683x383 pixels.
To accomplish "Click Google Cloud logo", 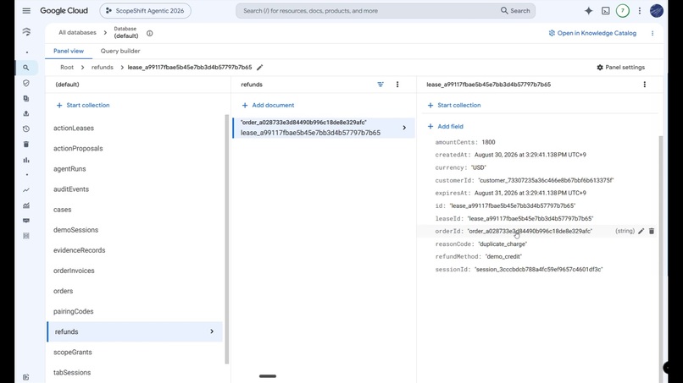I will click(64, 11).
